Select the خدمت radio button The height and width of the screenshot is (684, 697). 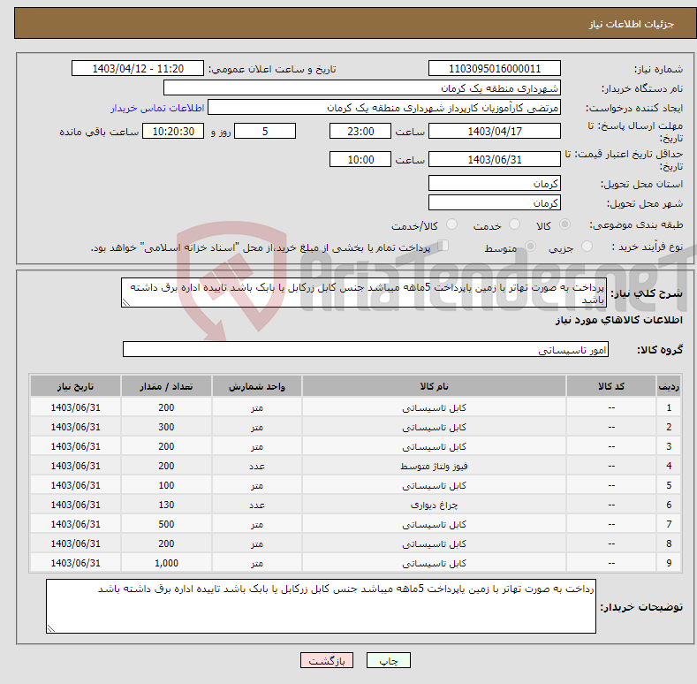click(514, 224)
